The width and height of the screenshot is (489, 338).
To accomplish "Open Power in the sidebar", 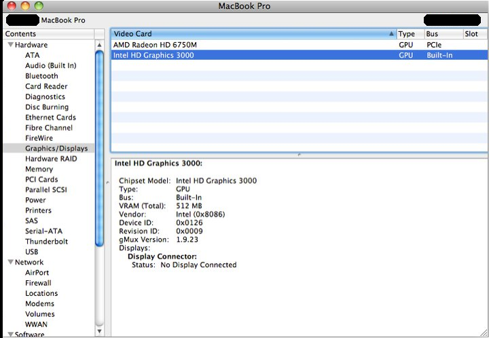I will [x=35, y=200].
